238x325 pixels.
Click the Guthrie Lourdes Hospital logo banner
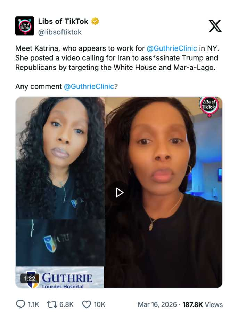(60, 277)
